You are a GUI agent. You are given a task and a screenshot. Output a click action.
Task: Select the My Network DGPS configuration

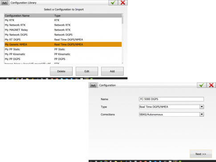coord(63,35)
